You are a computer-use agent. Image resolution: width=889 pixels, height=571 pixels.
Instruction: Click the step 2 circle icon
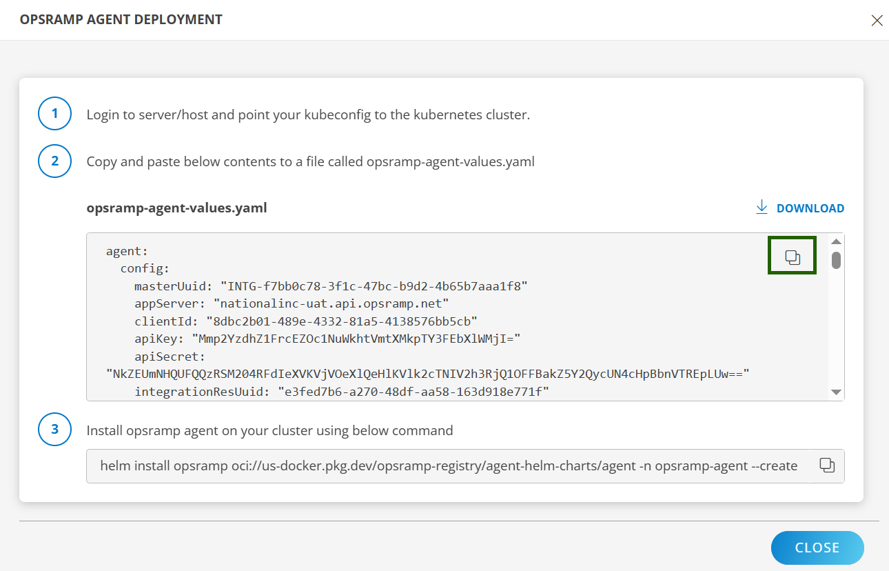click(55, 161)
